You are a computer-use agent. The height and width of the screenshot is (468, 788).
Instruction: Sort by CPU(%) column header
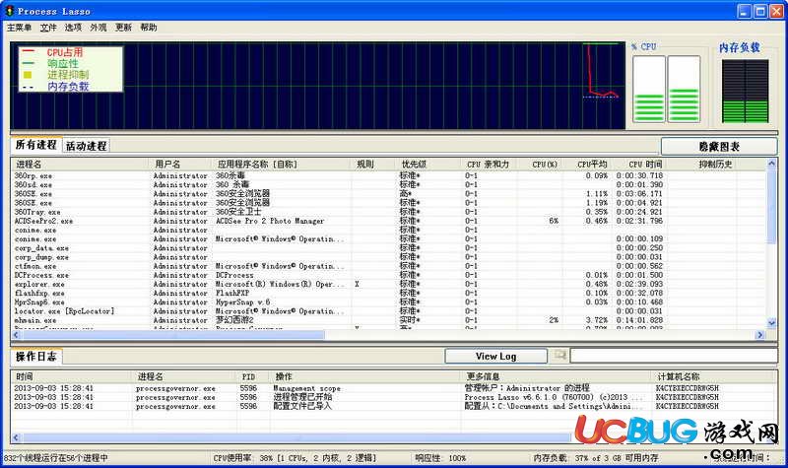tap(540, 164)
